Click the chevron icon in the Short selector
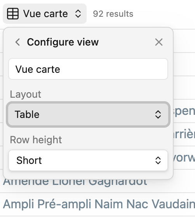This screenshot has width=195, height=218. (158, 160)
